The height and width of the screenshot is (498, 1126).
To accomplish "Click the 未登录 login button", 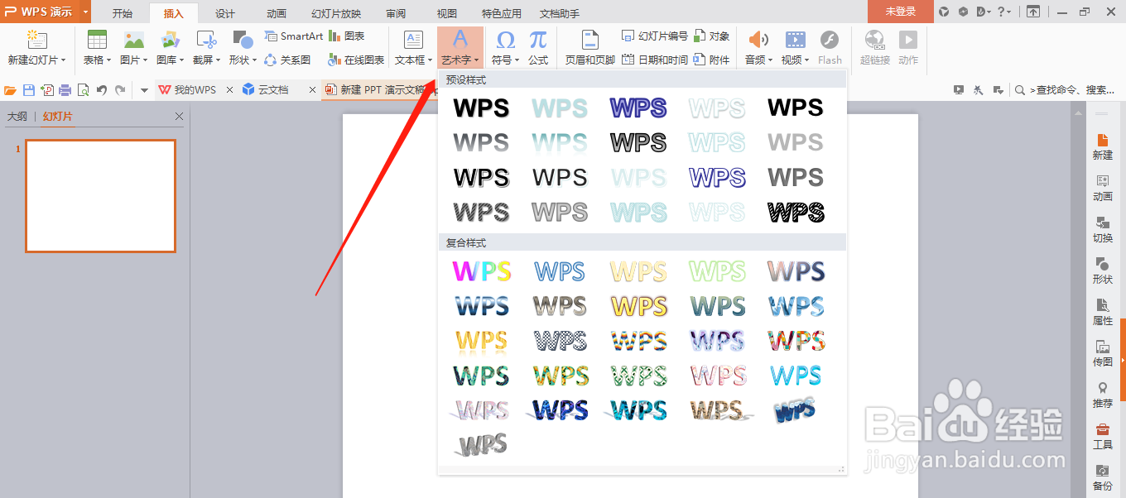I will click(x=901, y=12).
